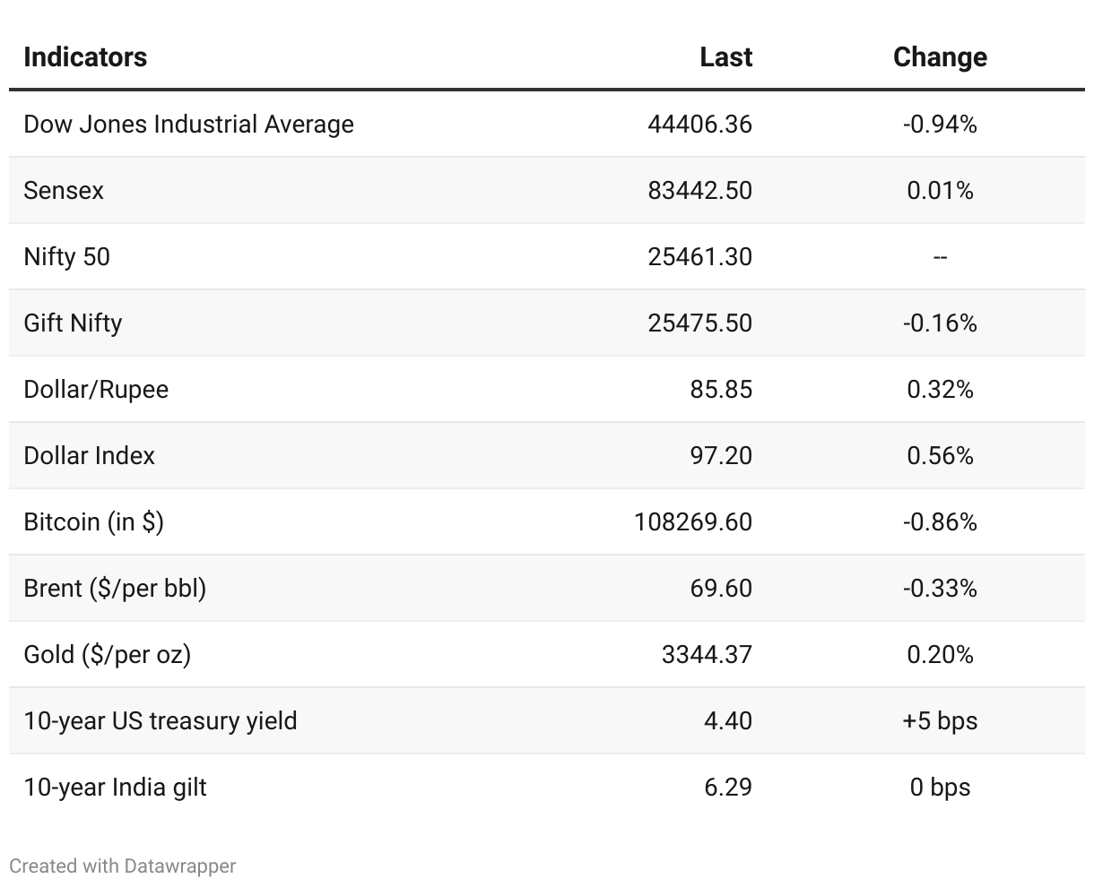Select the 10-year US treasury yield label
The height and width of the screenshot is (887, 1094).
(160, 721)
